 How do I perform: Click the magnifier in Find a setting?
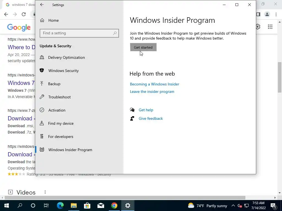(115, 33)
